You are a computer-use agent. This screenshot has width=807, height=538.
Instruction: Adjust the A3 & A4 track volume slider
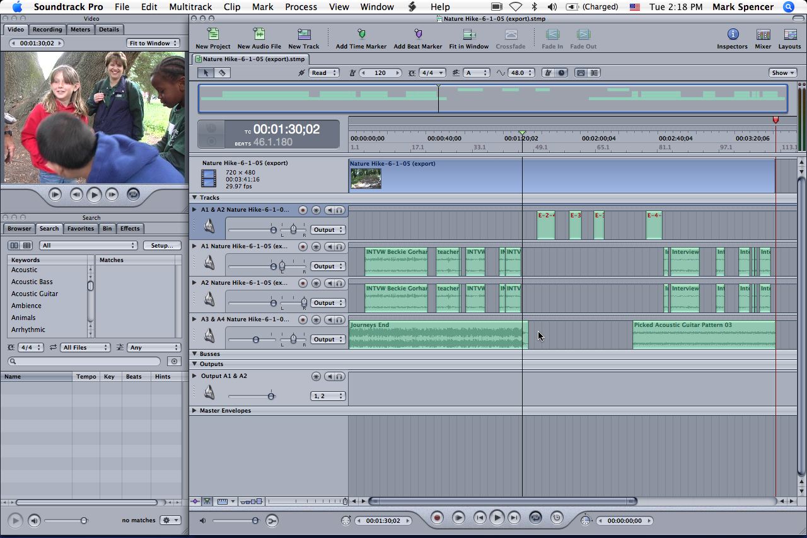(256, 340)
